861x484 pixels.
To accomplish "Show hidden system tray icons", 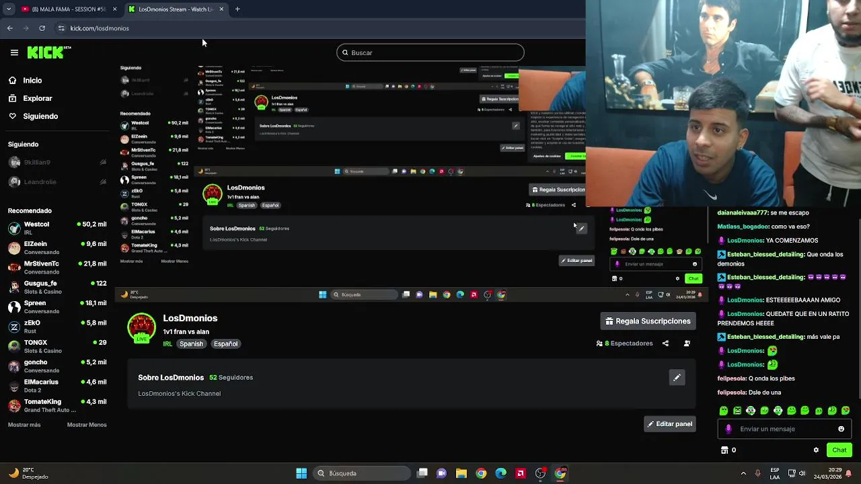I will click(x=743, y=473).
